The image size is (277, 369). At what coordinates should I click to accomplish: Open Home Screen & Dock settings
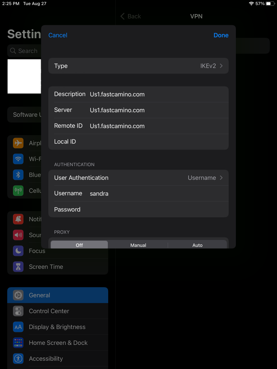(58, 343)
